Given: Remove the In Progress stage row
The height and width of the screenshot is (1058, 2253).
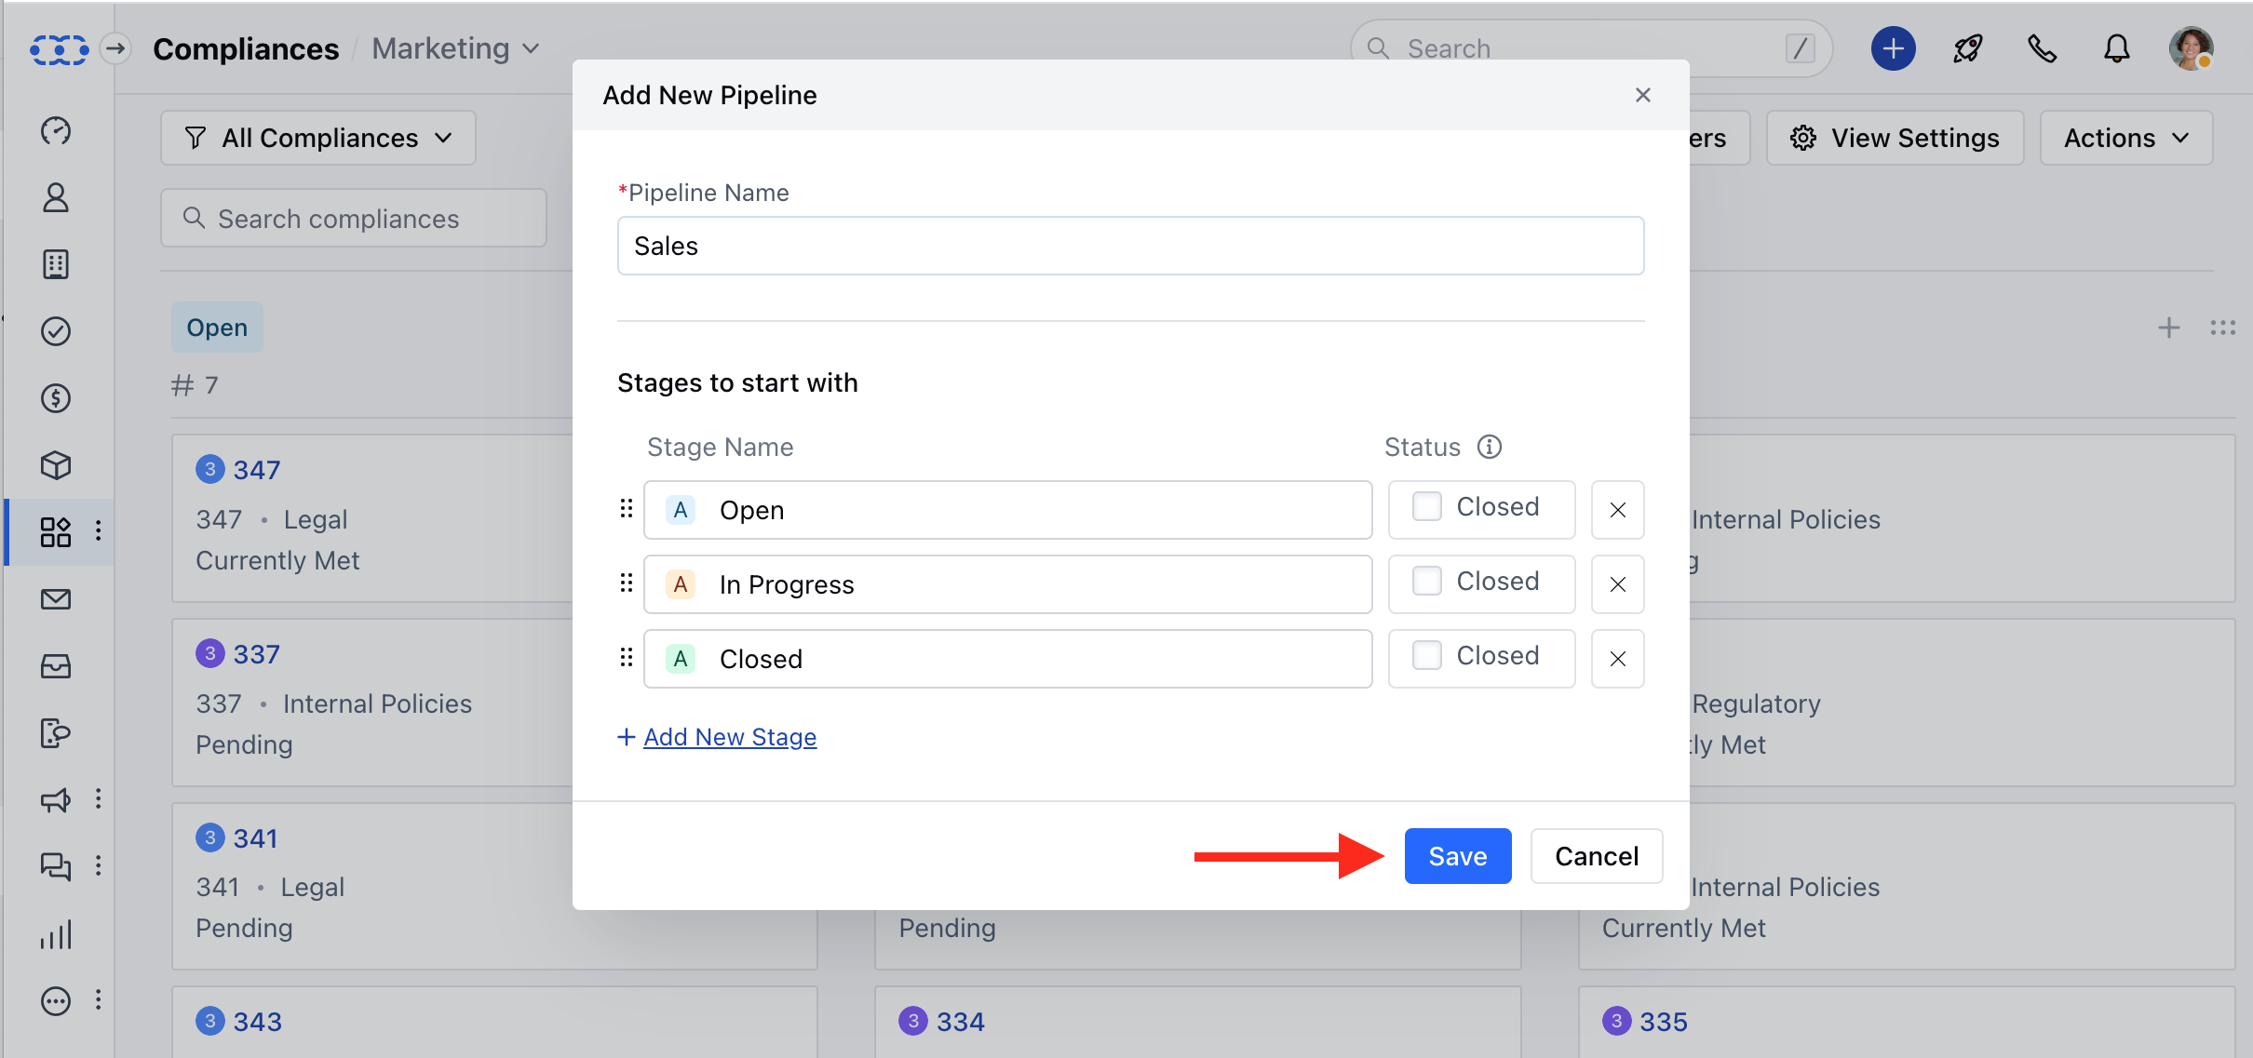Looking at the screenshot, I should [1618, 584].
